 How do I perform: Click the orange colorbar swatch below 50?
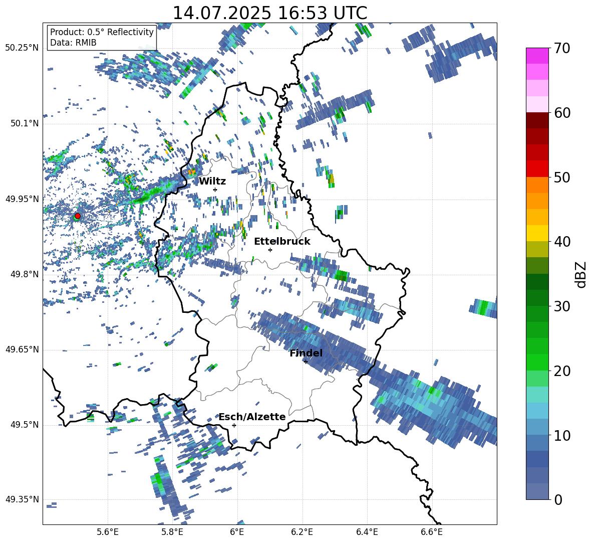[537, 185]
